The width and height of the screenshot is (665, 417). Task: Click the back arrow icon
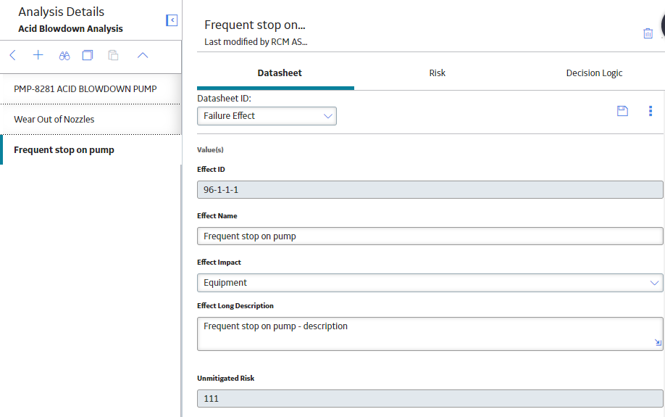(13, 55)
